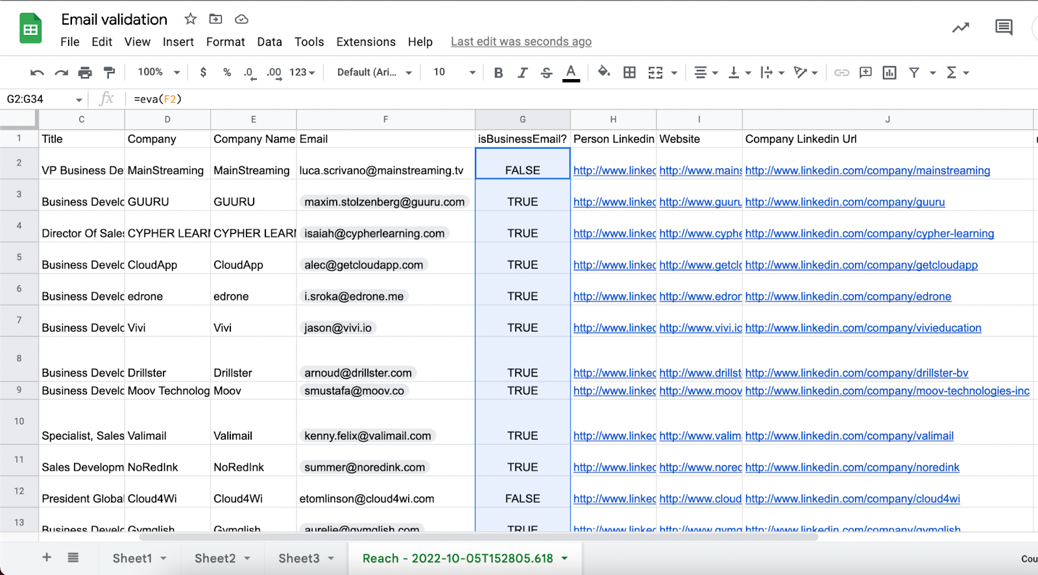Click the Insert comment icon
The width and height of the screenshot is (1038, 575).
click(865, 73)
